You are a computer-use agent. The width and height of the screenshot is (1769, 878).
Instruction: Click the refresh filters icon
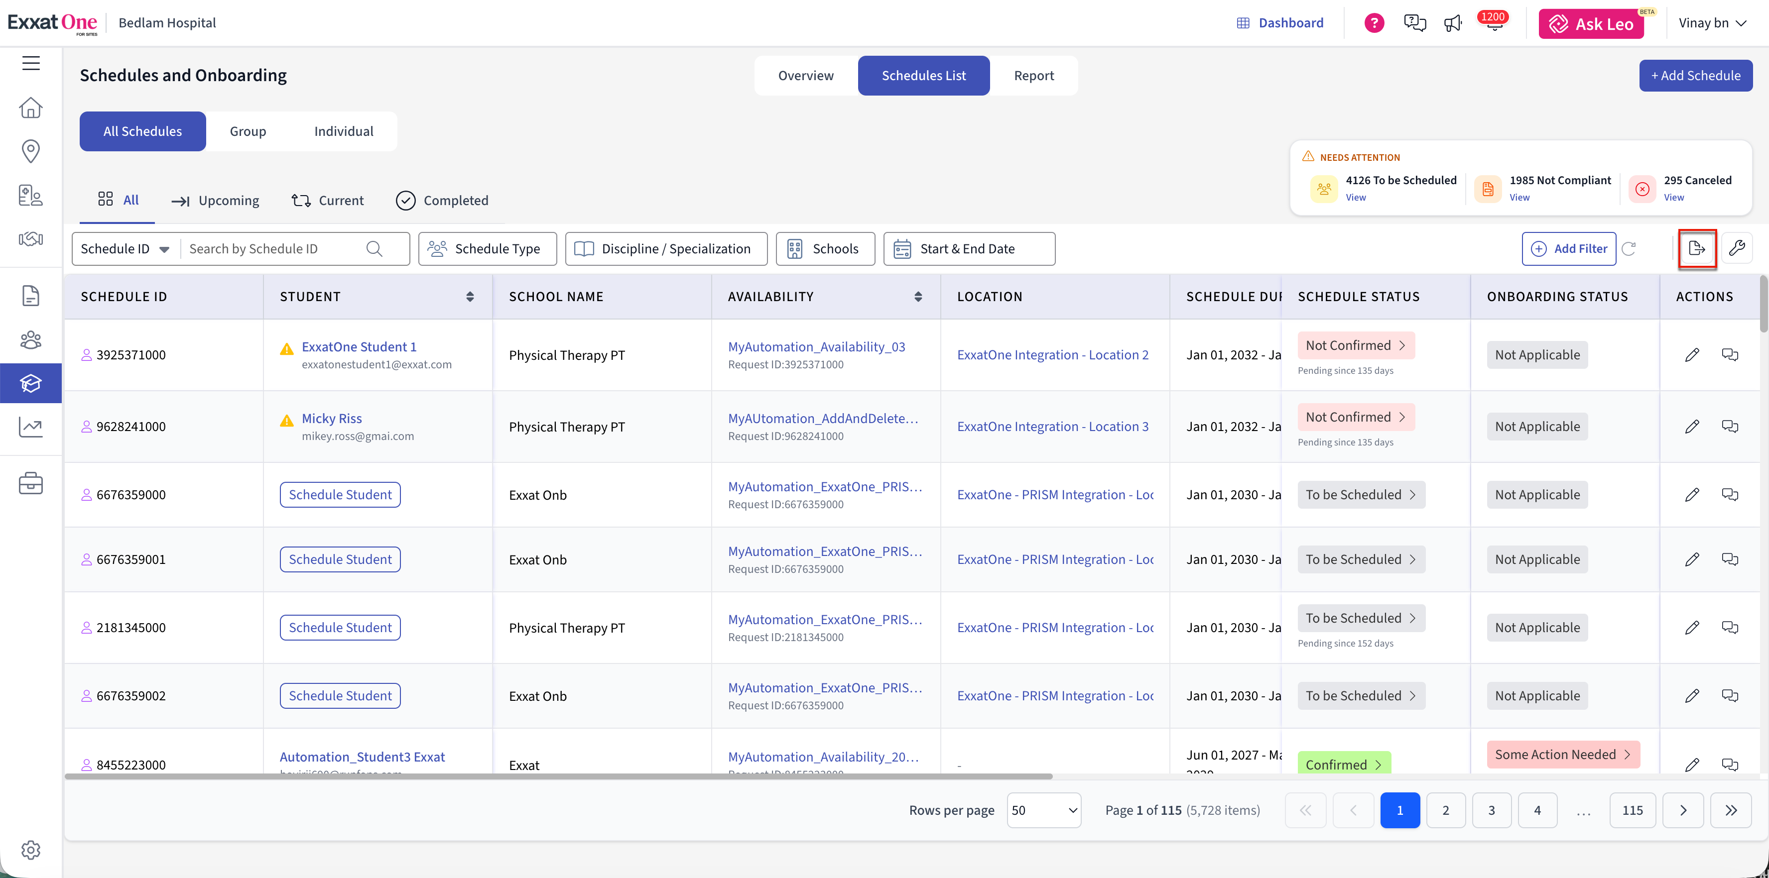tap(1629, 248)
